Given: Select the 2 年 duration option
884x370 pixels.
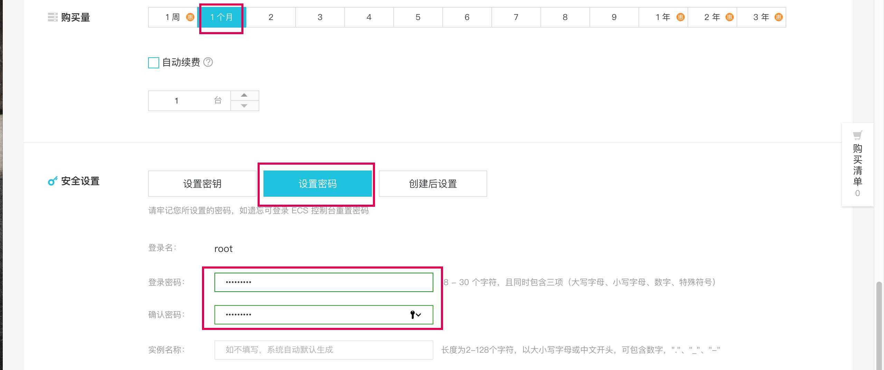Looking at the screenshot, I should point(712,17).
